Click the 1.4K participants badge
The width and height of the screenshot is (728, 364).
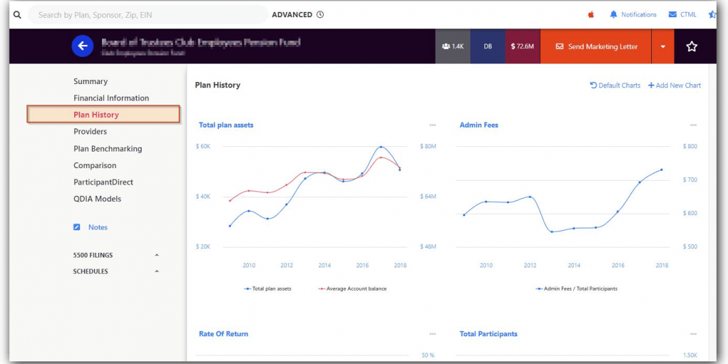tap(453, 46)
